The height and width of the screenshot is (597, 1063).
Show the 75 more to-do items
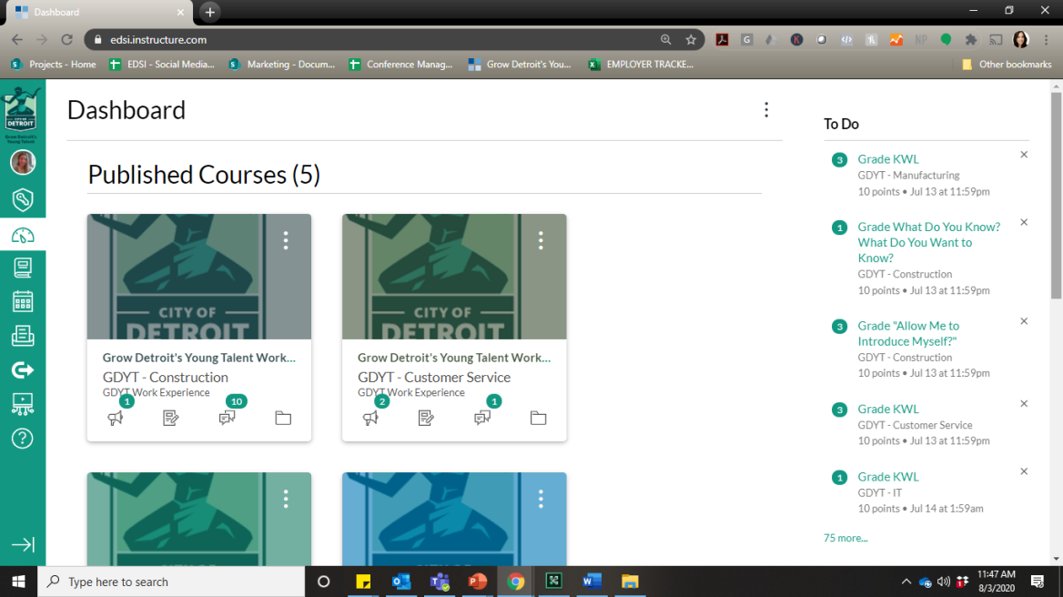click(x=845, y=538)
